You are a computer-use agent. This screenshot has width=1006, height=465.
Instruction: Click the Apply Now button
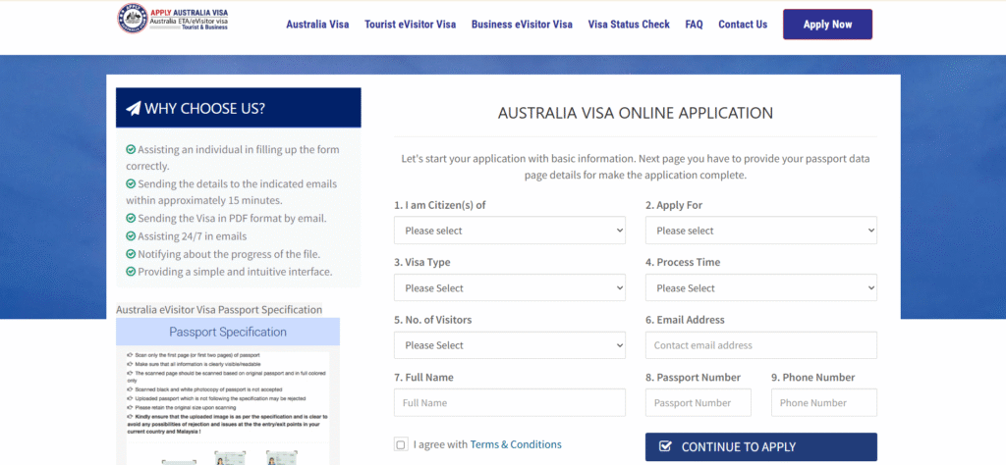827,25
